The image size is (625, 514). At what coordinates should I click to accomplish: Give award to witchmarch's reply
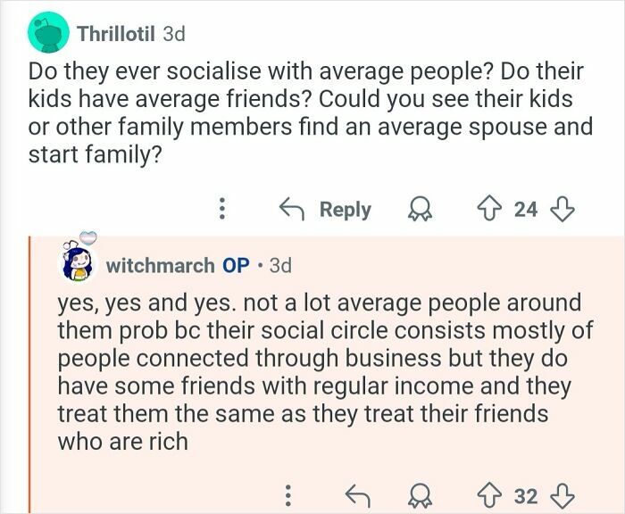(420, 496)
